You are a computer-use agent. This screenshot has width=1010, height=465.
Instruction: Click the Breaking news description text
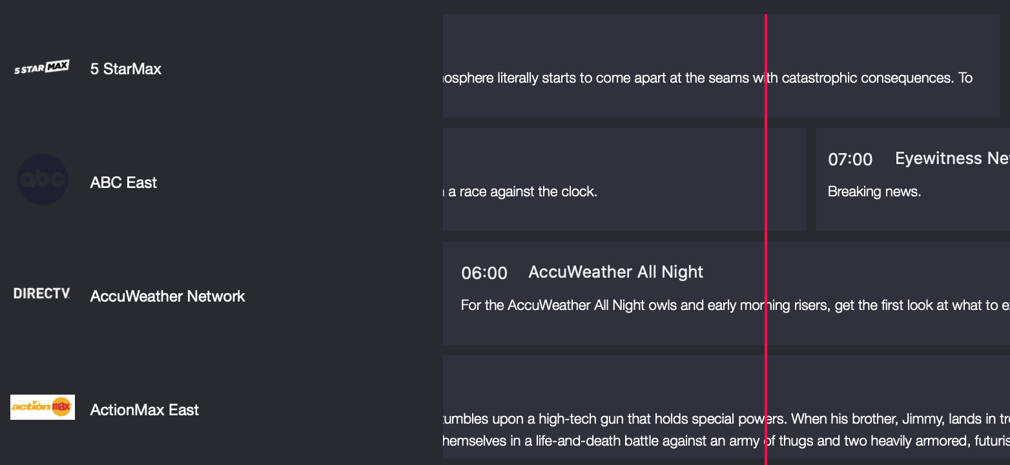(874, 191)
